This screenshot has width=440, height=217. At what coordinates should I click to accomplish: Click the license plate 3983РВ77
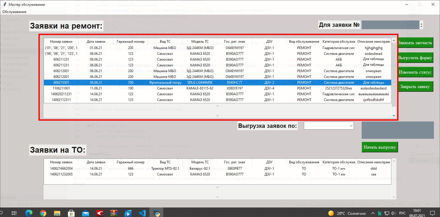coord(235,168)
